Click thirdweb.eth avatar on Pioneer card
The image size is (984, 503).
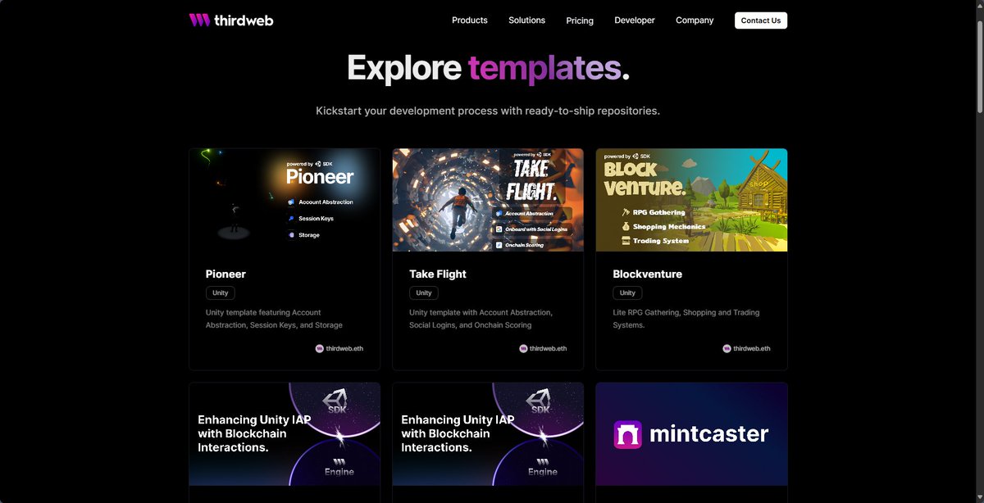319,348
